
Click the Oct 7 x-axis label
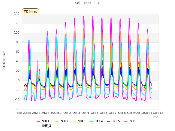113,113
